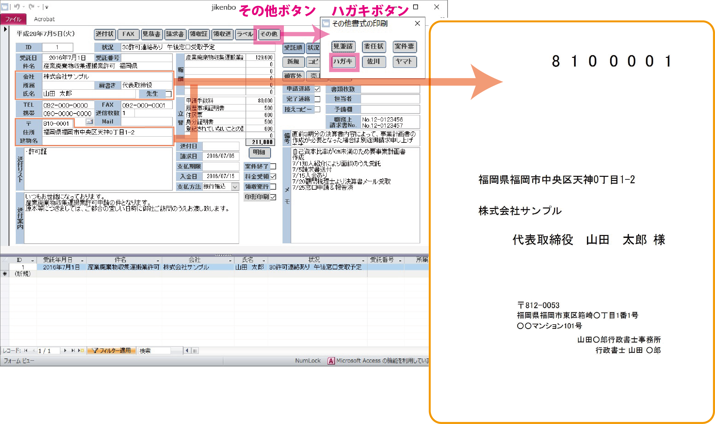This screenshot has height=424, width=715.
Task: Toggle the フィルター適用 filter button
Action: [111, 350]
